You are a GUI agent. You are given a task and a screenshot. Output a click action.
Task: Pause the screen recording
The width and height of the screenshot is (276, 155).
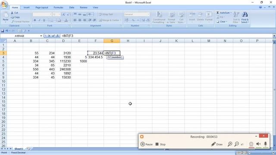click(147, 144)
